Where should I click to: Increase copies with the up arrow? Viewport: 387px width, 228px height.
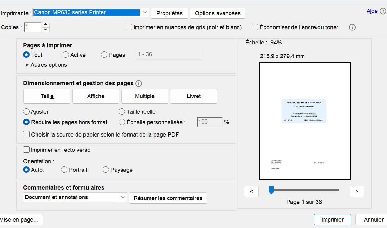click(46, 24)
